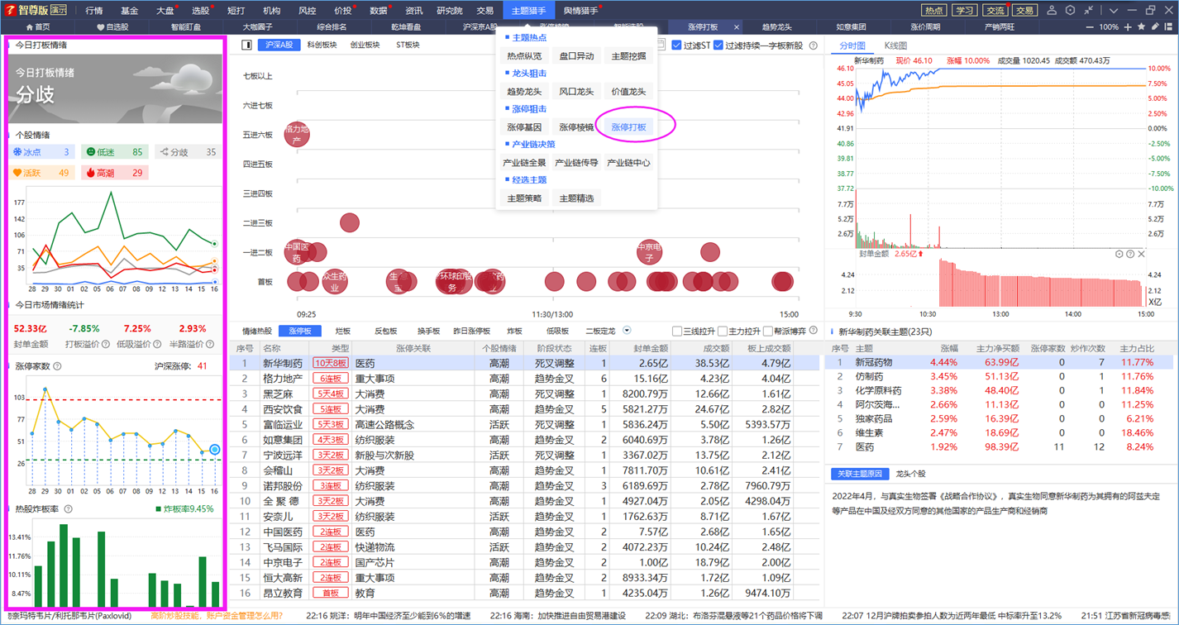Open the 选股 dropdown menu
Screen dimensions: 1179x625
202,11
